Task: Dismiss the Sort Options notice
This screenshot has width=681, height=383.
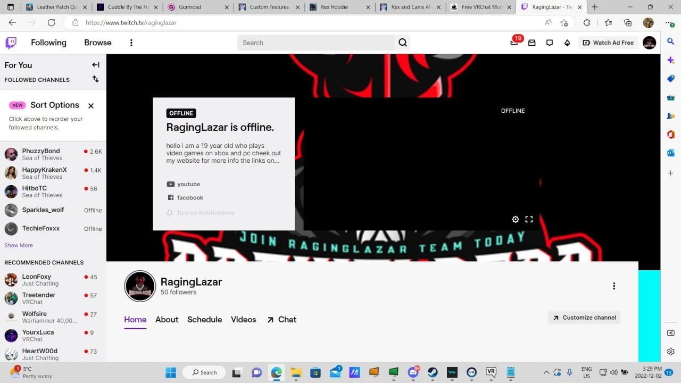Action: click(91, 105)
